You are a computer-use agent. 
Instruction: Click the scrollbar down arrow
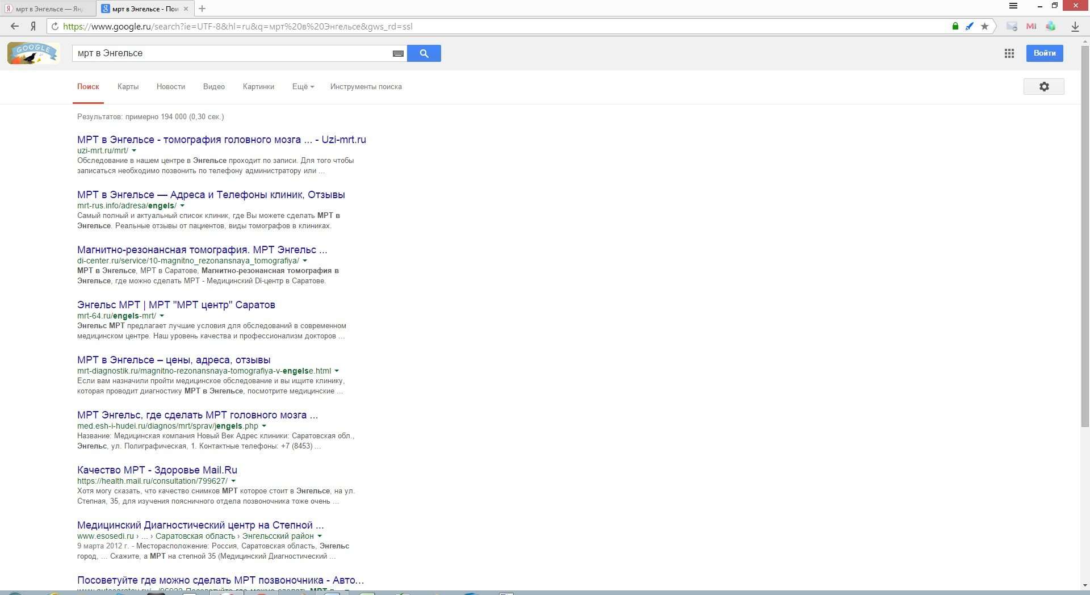(1085, 585)
